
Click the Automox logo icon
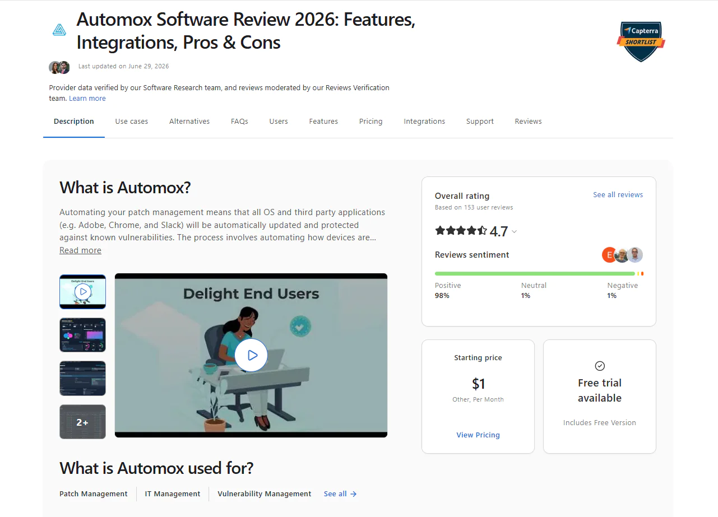(59, 30)
